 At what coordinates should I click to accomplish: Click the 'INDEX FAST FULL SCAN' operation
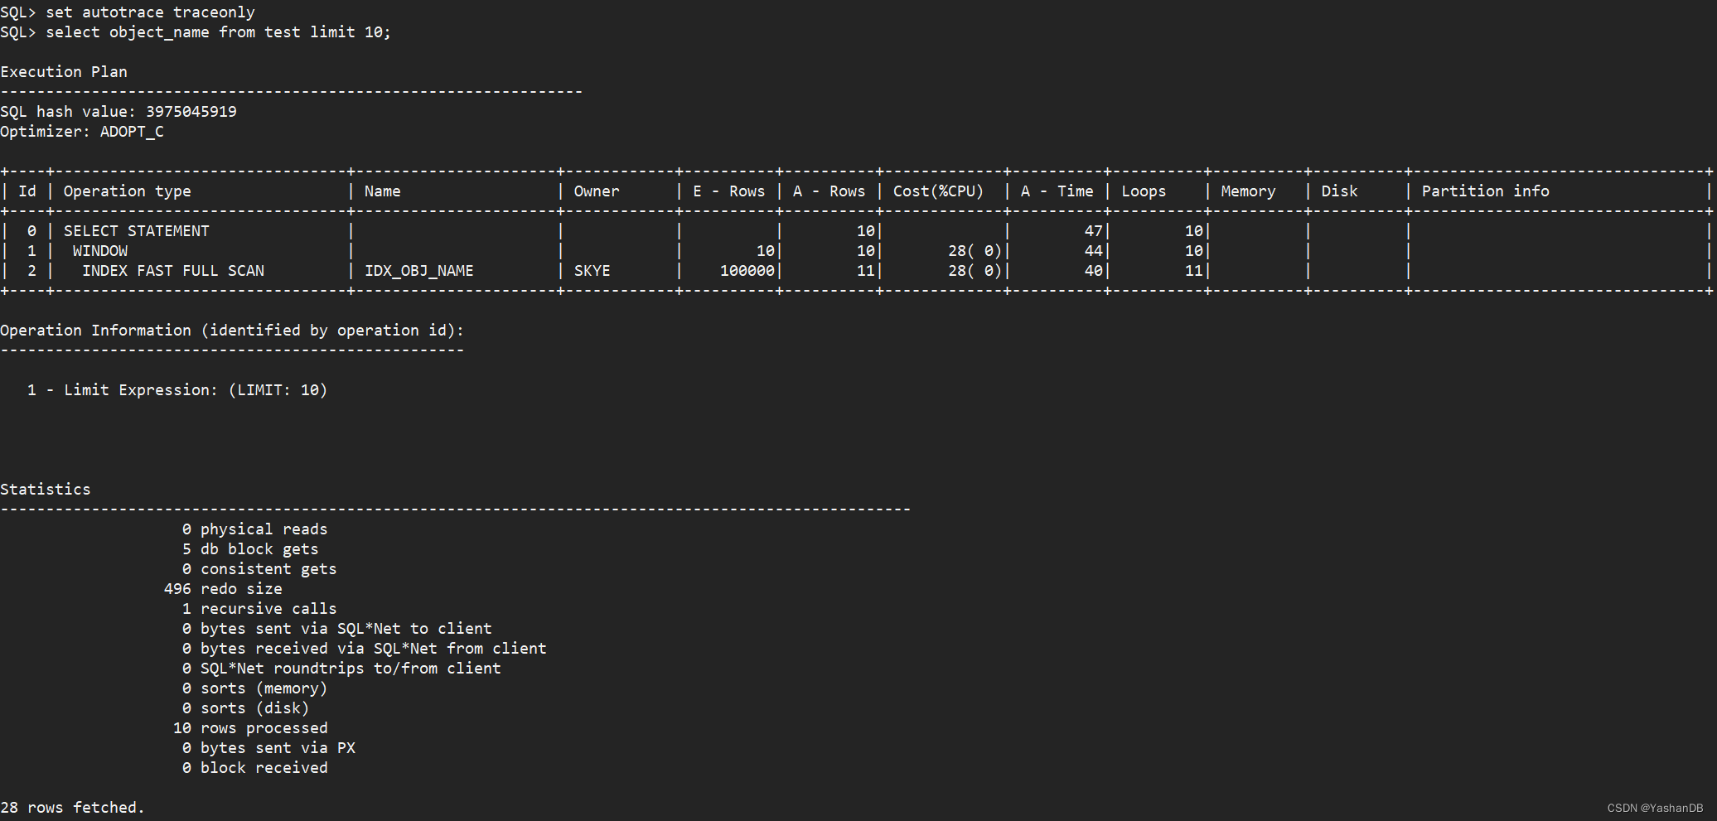pos(173,271)
